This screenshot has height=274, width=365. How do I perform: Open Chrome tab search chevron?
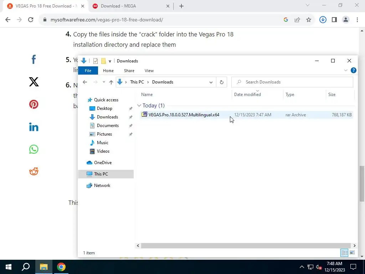click(308, 5)
